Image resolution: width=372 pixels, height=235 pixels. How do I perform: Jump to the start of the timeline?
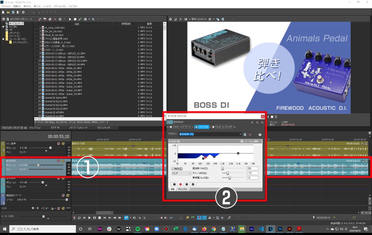click(105, 218)
